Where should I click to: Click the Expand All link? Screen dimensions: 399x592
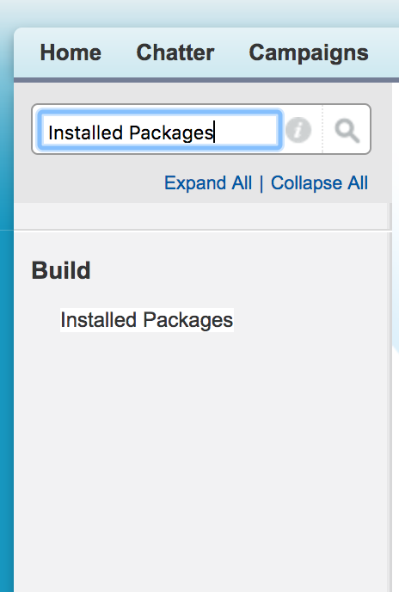point(208,183)
